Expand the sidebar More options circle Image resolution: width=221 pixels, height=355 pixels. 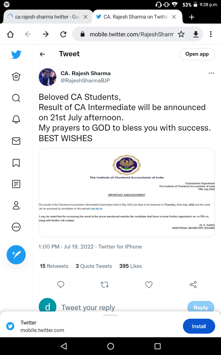coord(16,227)
